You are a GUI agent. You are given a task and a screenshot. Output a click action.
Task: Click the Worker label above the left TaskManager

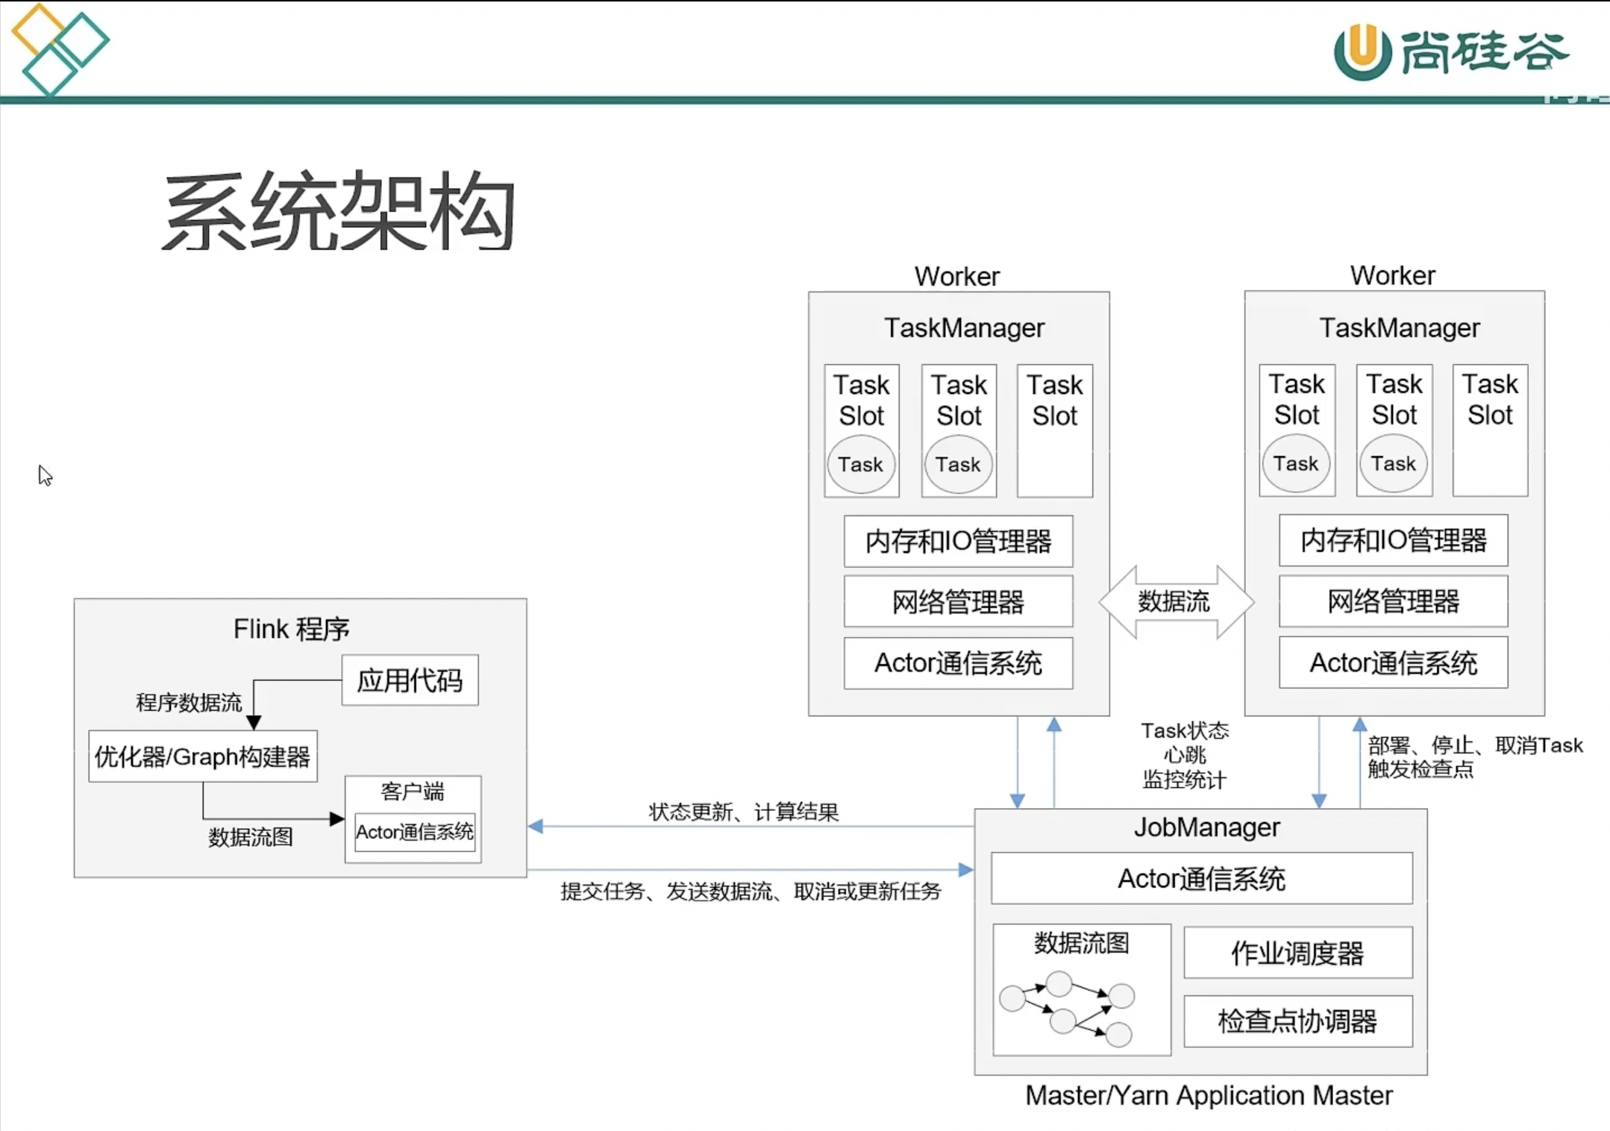tap(957, 276)
